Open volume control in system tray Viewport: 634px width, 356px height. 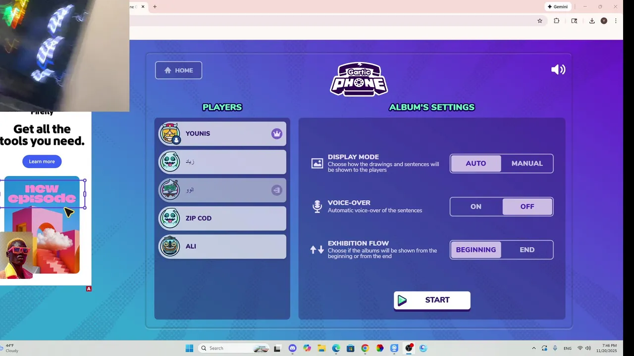588,348
